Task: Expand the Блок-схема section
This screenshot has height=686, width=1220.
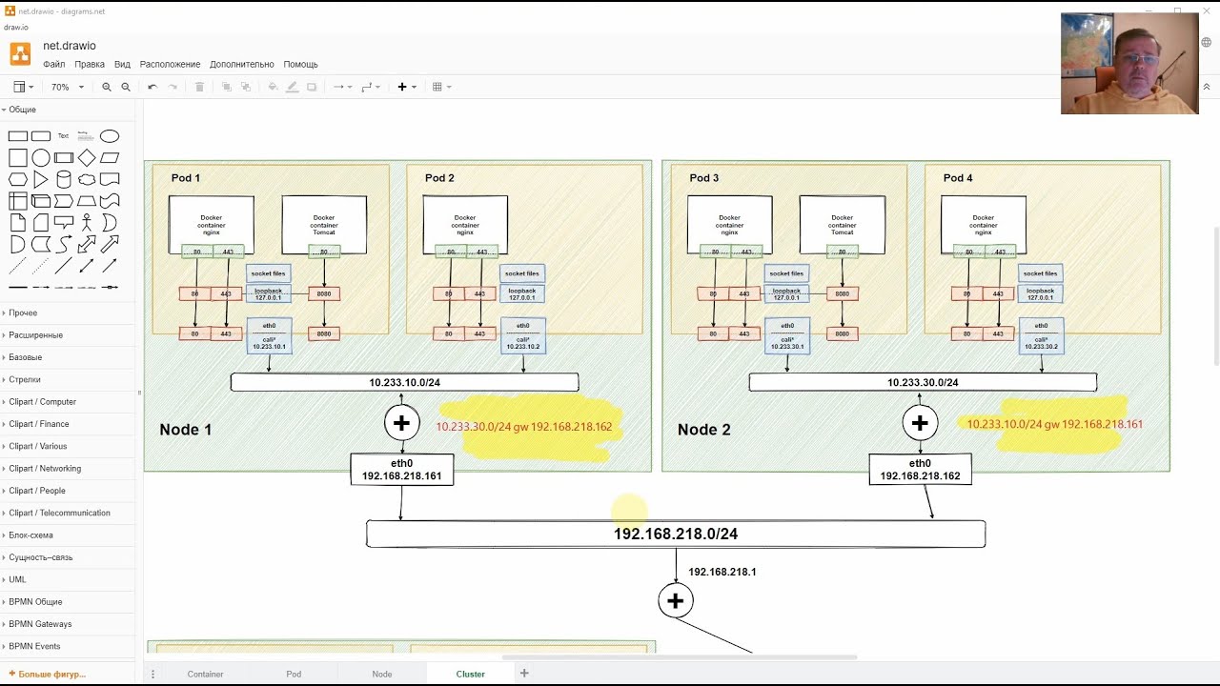Action: (69, 535)
